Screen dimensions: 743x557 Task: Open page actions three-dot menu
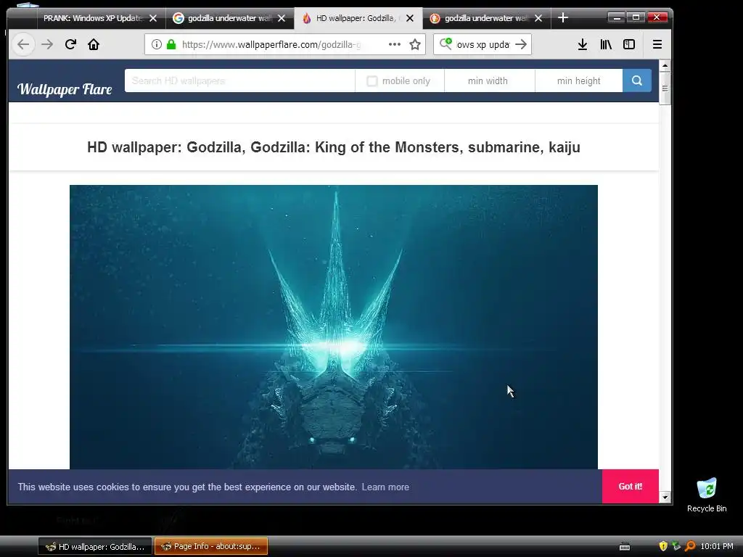tap(395, 44)
